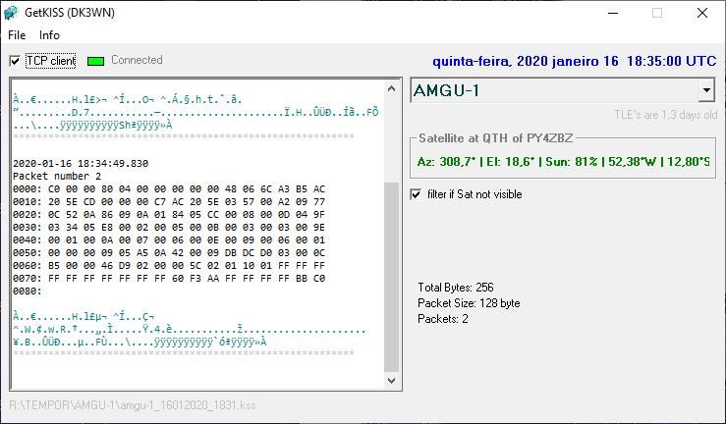Click the hex row starting with 0010:
The width and height of the screenshot is (726, 424).
[x=169, y=201]
